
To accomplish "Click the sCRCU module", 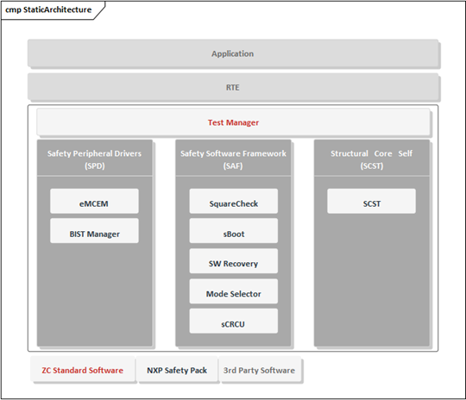I will coord(234,321).
